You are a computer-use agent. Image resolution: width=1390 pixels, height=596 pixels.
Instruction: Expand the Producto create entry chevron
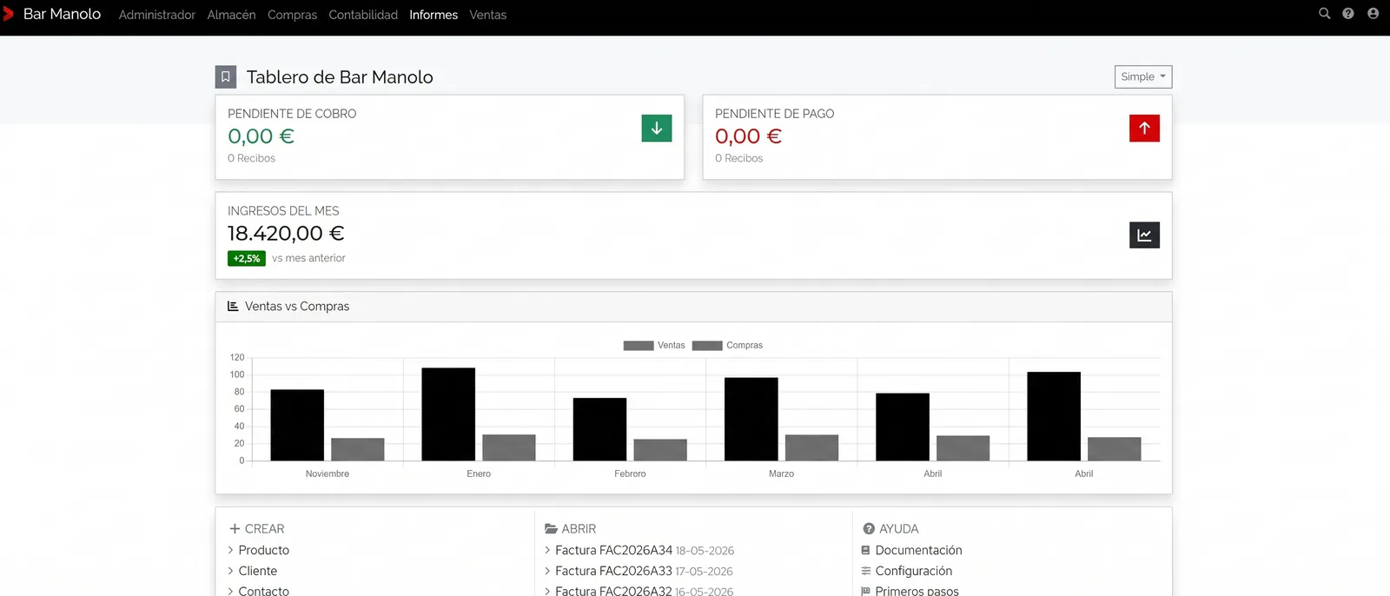click(x=231, y=550)
